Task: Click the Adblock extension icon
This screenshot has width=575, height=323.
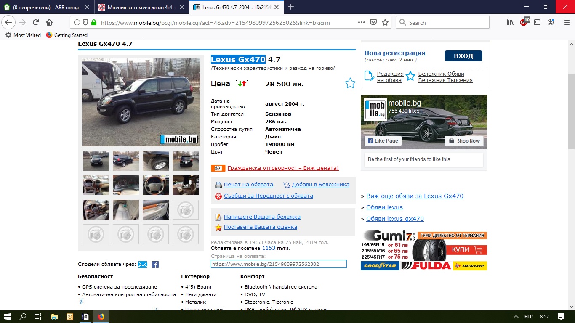Action: (x=524, y=23)
